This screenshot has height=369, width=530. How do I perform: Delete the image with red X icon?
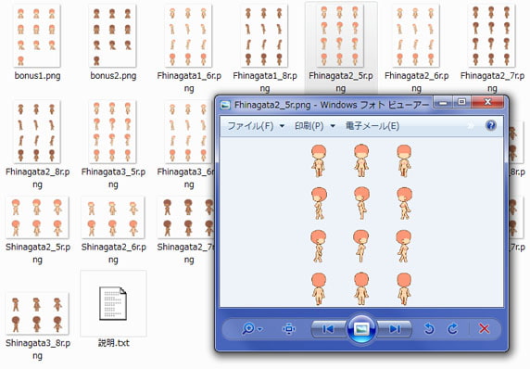click(x=484, y=328)
